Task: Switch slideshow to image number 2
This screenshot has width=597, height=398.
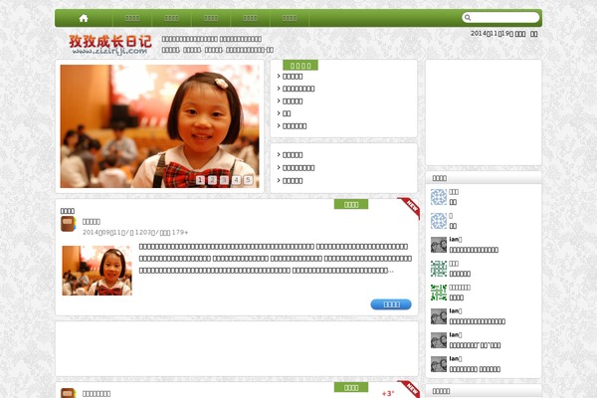Action: point(213,180)
